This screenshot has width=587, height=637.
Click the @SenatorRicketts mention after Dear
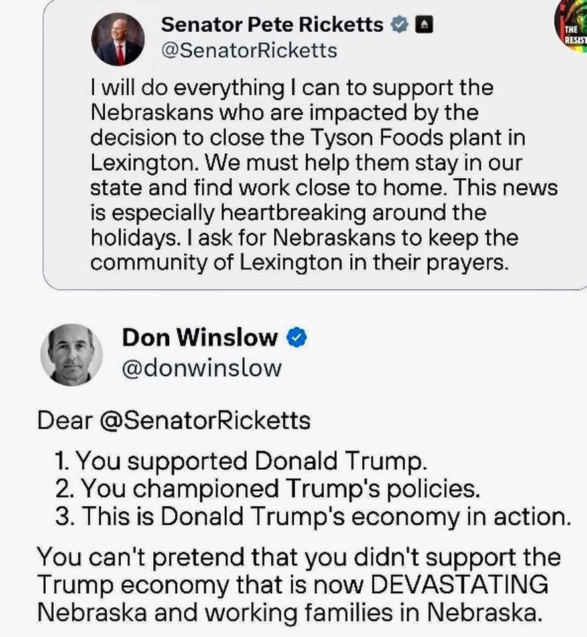point(204,420)
